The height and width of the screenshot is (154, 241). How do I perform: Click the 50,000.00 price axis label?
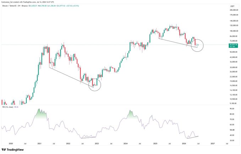[234, 52]
